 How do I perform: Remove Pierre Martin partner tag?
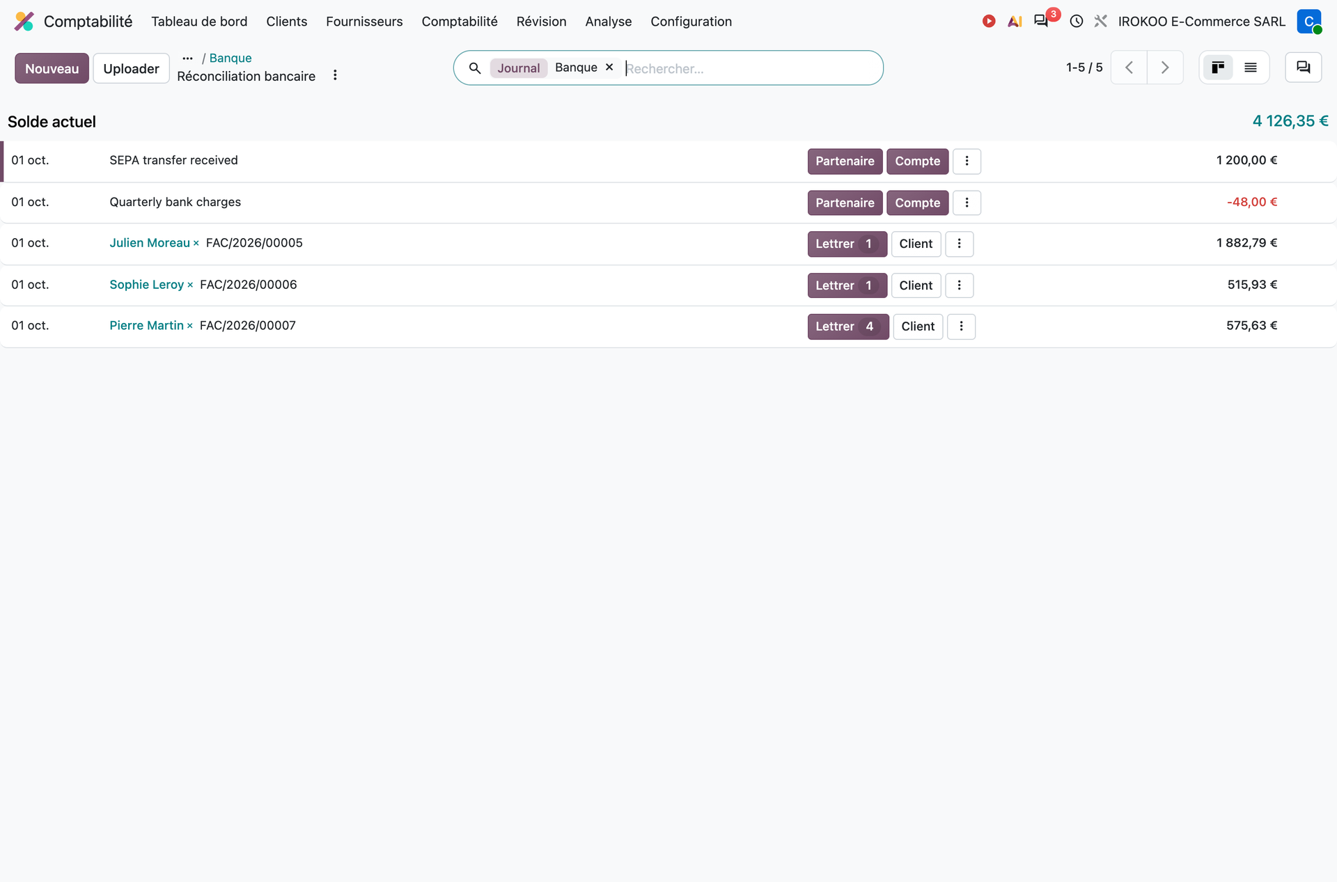pos(189,326)
